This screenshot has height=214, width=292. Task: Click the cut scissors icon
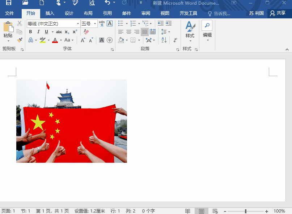20,23
